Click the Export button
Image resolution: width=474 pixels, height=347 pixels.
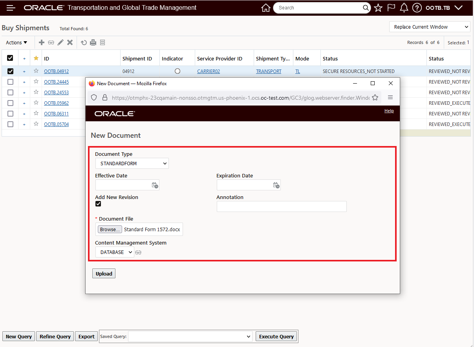tap(86, 336)
